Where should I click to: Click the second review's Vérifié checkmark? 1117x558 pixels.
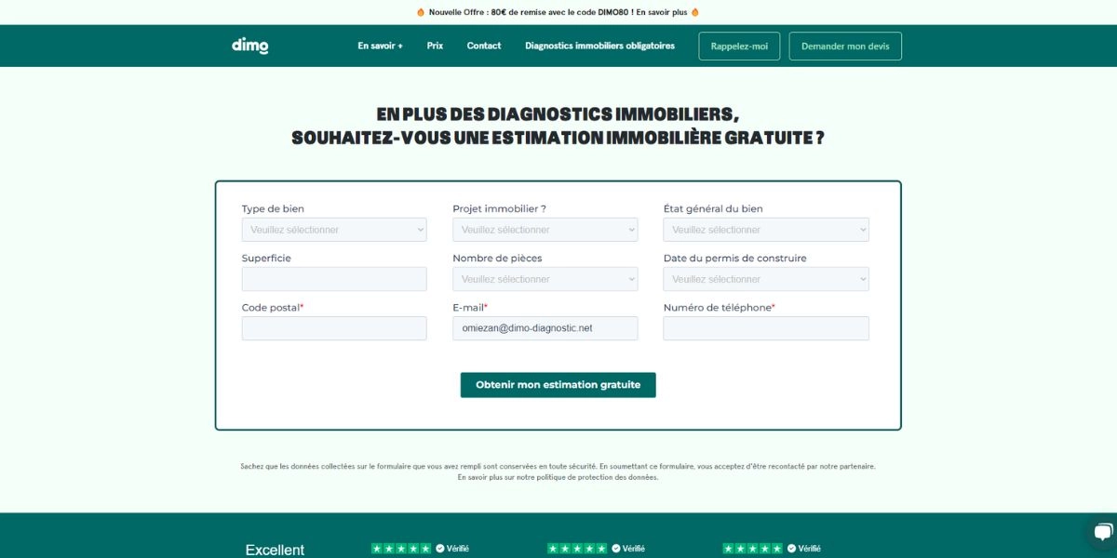pyautogui.click(x=614, y=548)
